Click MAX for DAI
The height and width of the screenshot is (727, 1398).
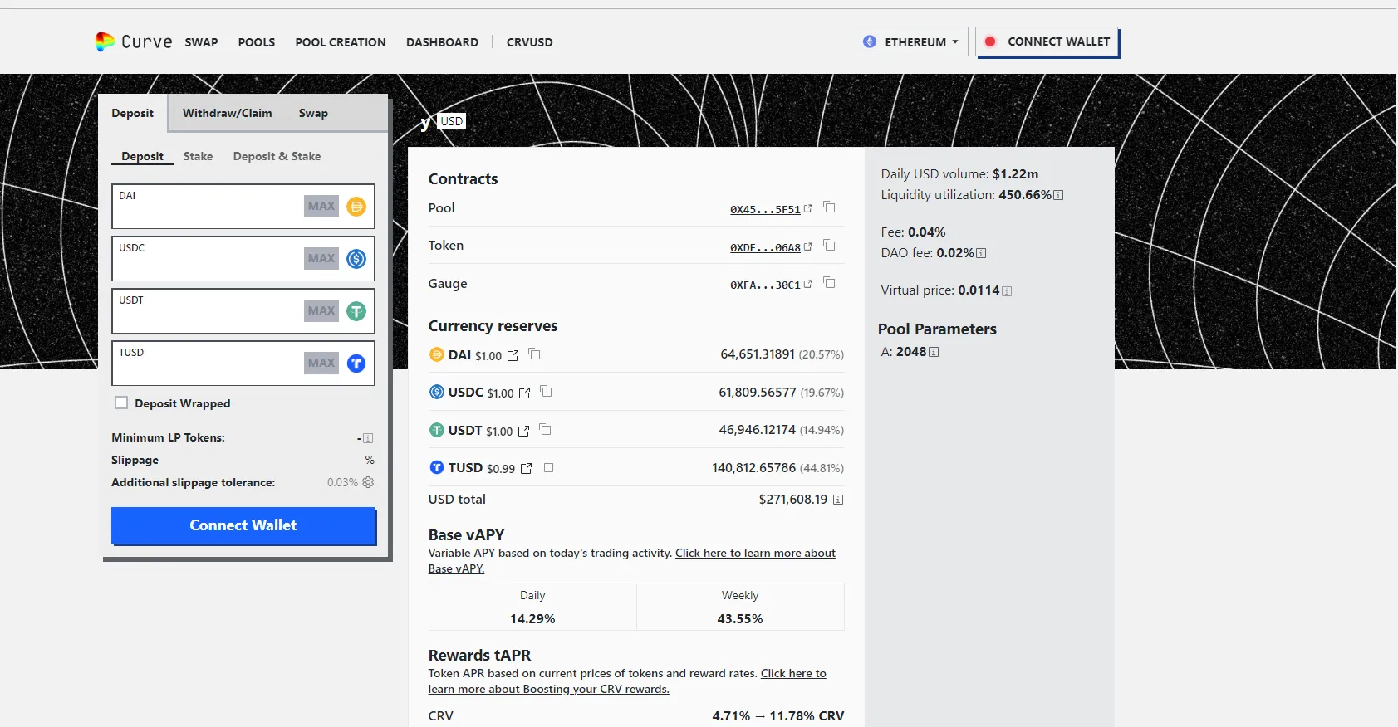(x=321, y=206)
